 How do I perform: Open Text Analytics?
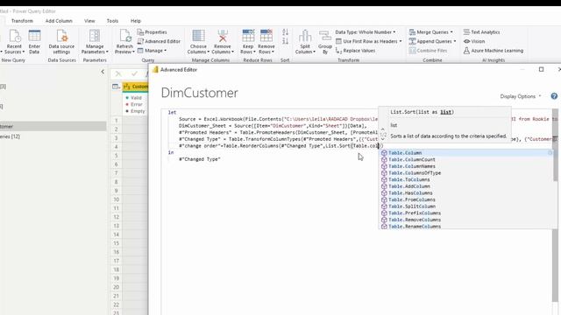pos(481,32)
